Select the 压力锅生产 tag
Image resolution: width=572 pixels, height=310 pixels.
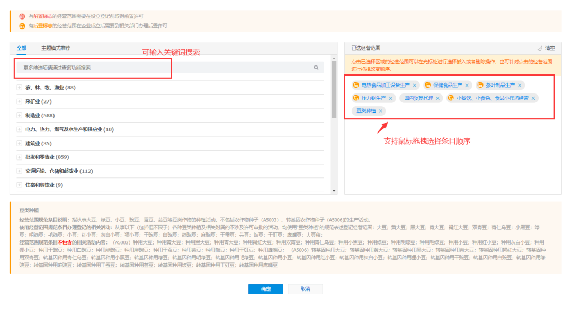(373, 98)
